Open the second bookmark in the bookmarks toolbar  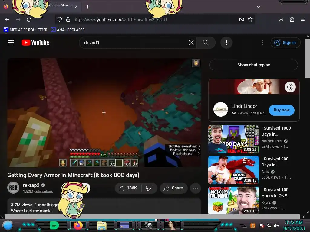click(x=68, y=30)
